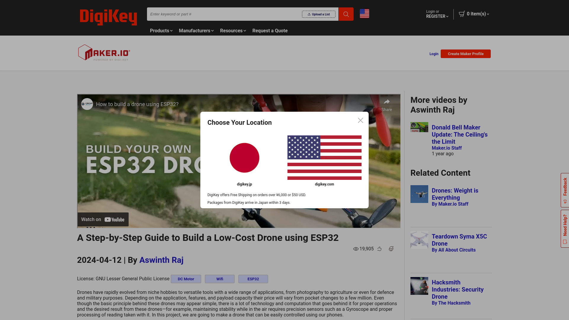Screen dimensions: 569x320
Task: Click the digikey.jp label
Action: click(244, 184)
